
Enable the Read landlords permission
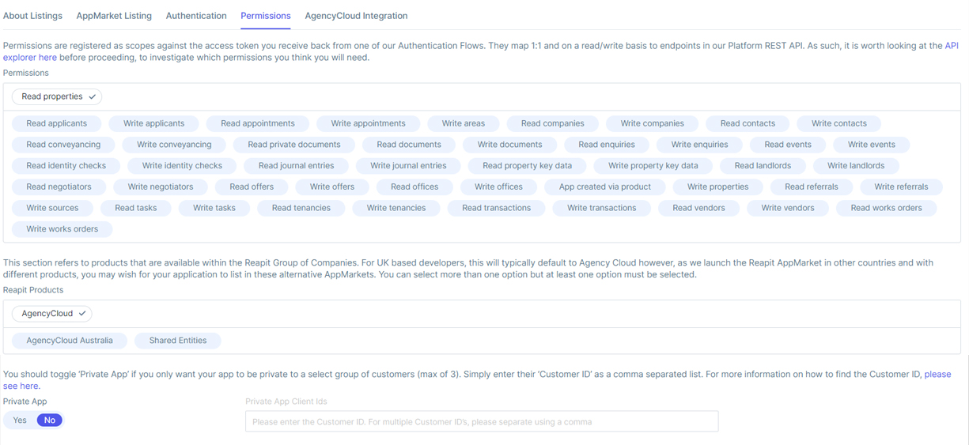coord(762,166)
